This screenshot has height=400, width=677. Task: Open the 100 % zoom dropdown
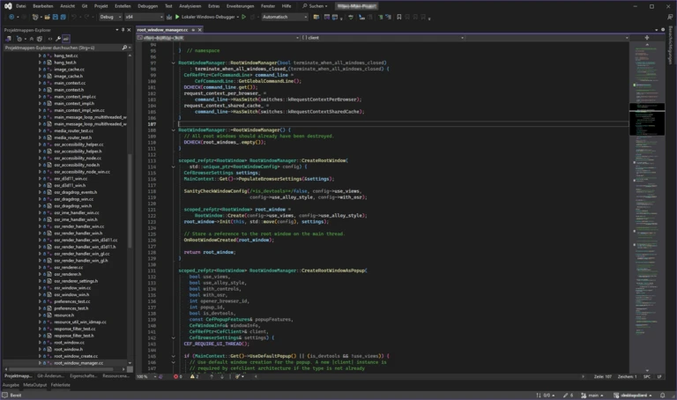click(x=146, y=376)
